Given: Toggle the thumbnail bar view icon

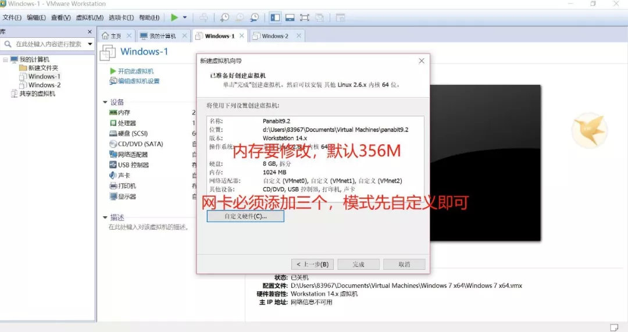Looking at the screenshot, I should point(290,17).
